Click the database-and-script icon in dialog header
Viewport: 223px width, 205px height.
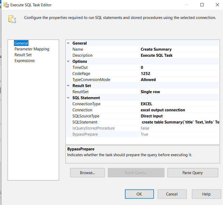[x=12, y=19]
